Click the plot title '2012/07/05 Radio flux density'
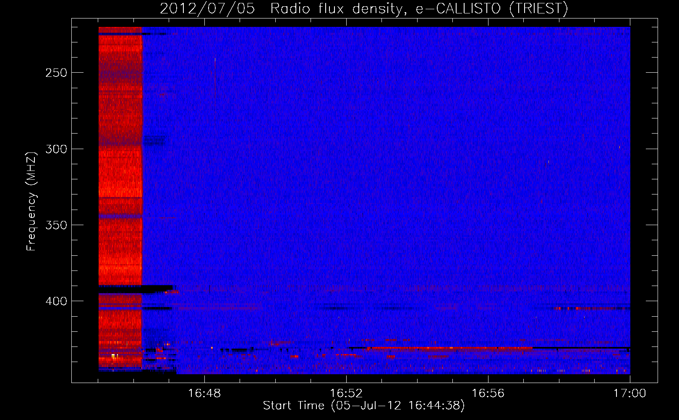679x420 pixels. tap(364, 9)
